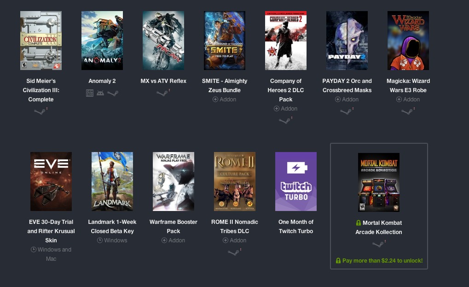Click the Addon plus icon under ROME II Nomadic Tribes
Image resolution: width=469 pixels, height=287 pixels.
[226, 240]
